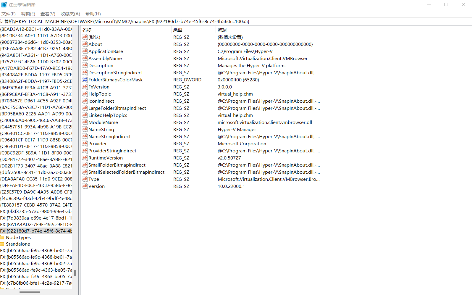Click the string icon beside DescriptionStringIndirect
472x295 pixels.
(85, 72)
